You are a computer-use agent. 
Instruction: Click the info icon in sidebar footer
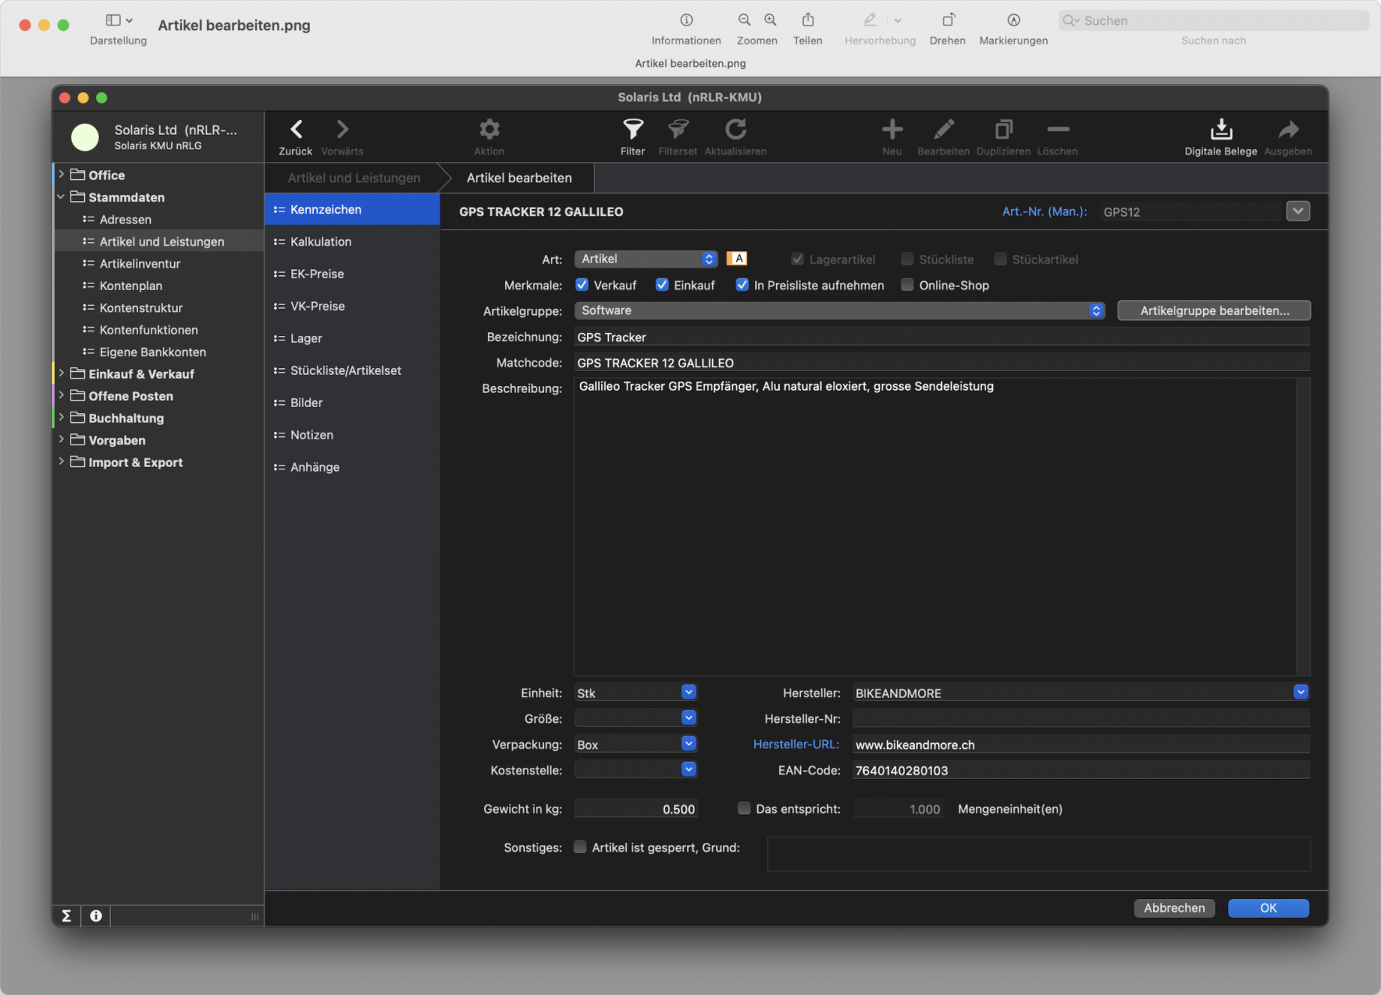click(96, 916)
